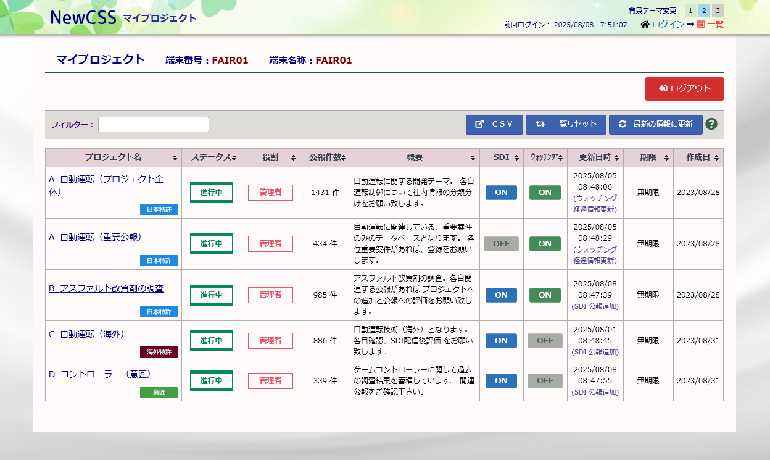
Task: Toggle watching ON for B アスファルト改質剤の調査
Action: (x=545, y=295)
